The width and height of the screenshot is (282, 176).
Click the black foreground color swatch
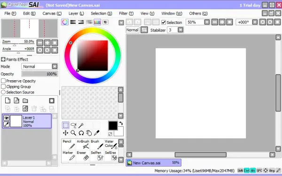pos(113,125)
